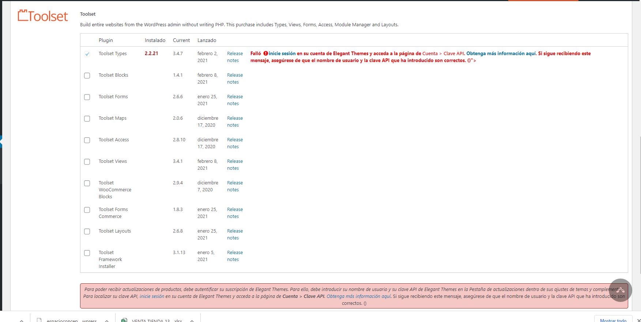Image resolution: width=641 pixels, height=322 pixels.
Task: Enable the Toolset Forms checkbox
Action: point(87,97)
